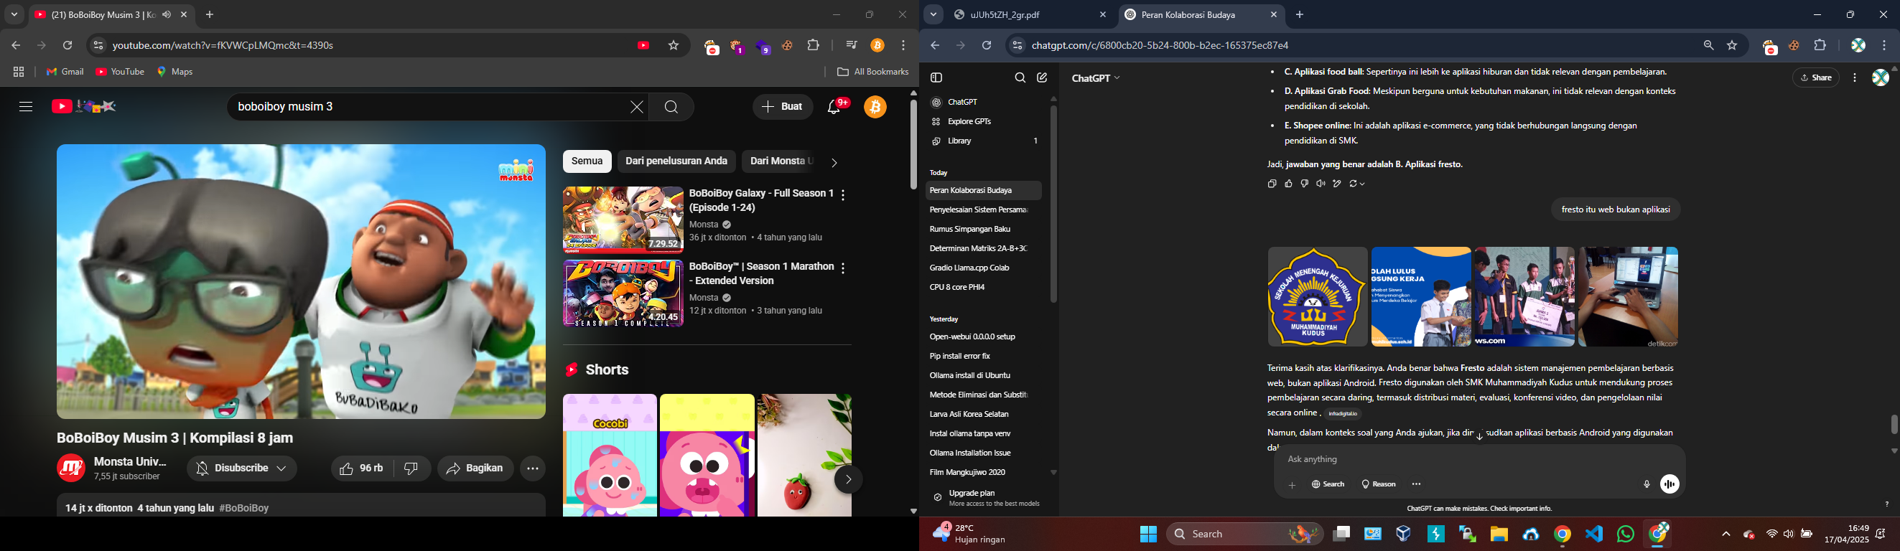The height and width of the screenshot is (551, 1900).
Task: Open BoBoiBoy Season 1 Marathon thumbnail
Action: pos(623,293)
